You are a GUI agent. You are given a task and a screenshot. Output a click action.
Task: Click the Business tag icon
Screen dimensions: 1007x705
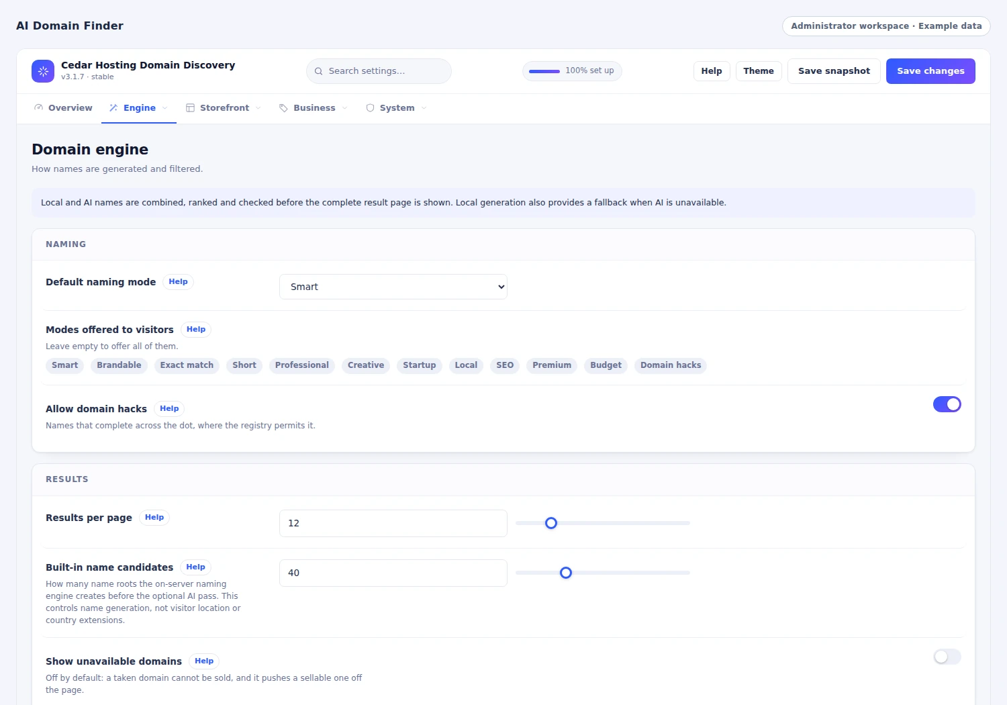pos(284,108)
